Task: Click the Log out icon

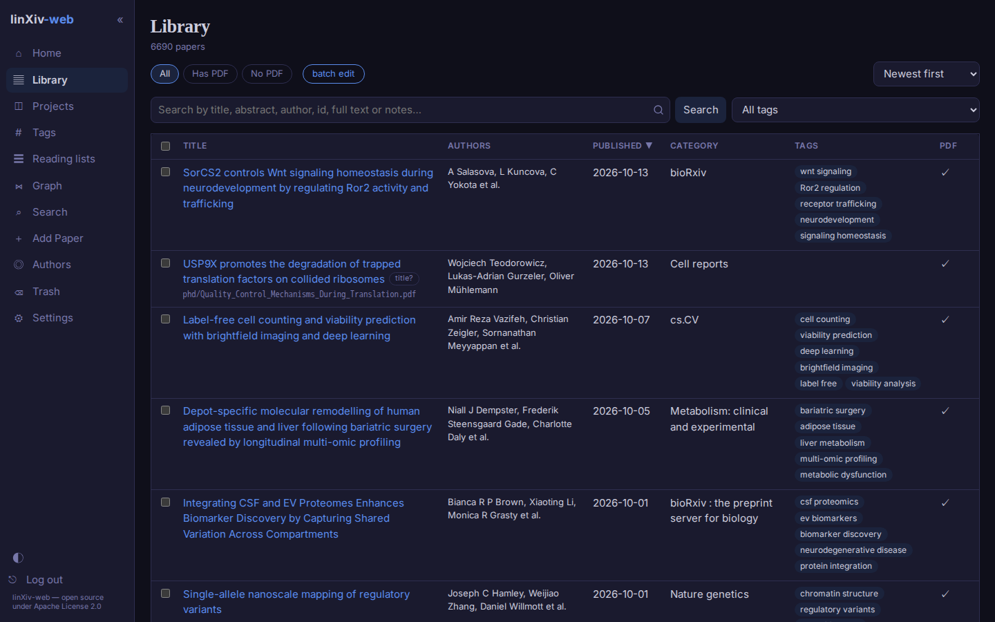Action: click(x=12, y=580)
